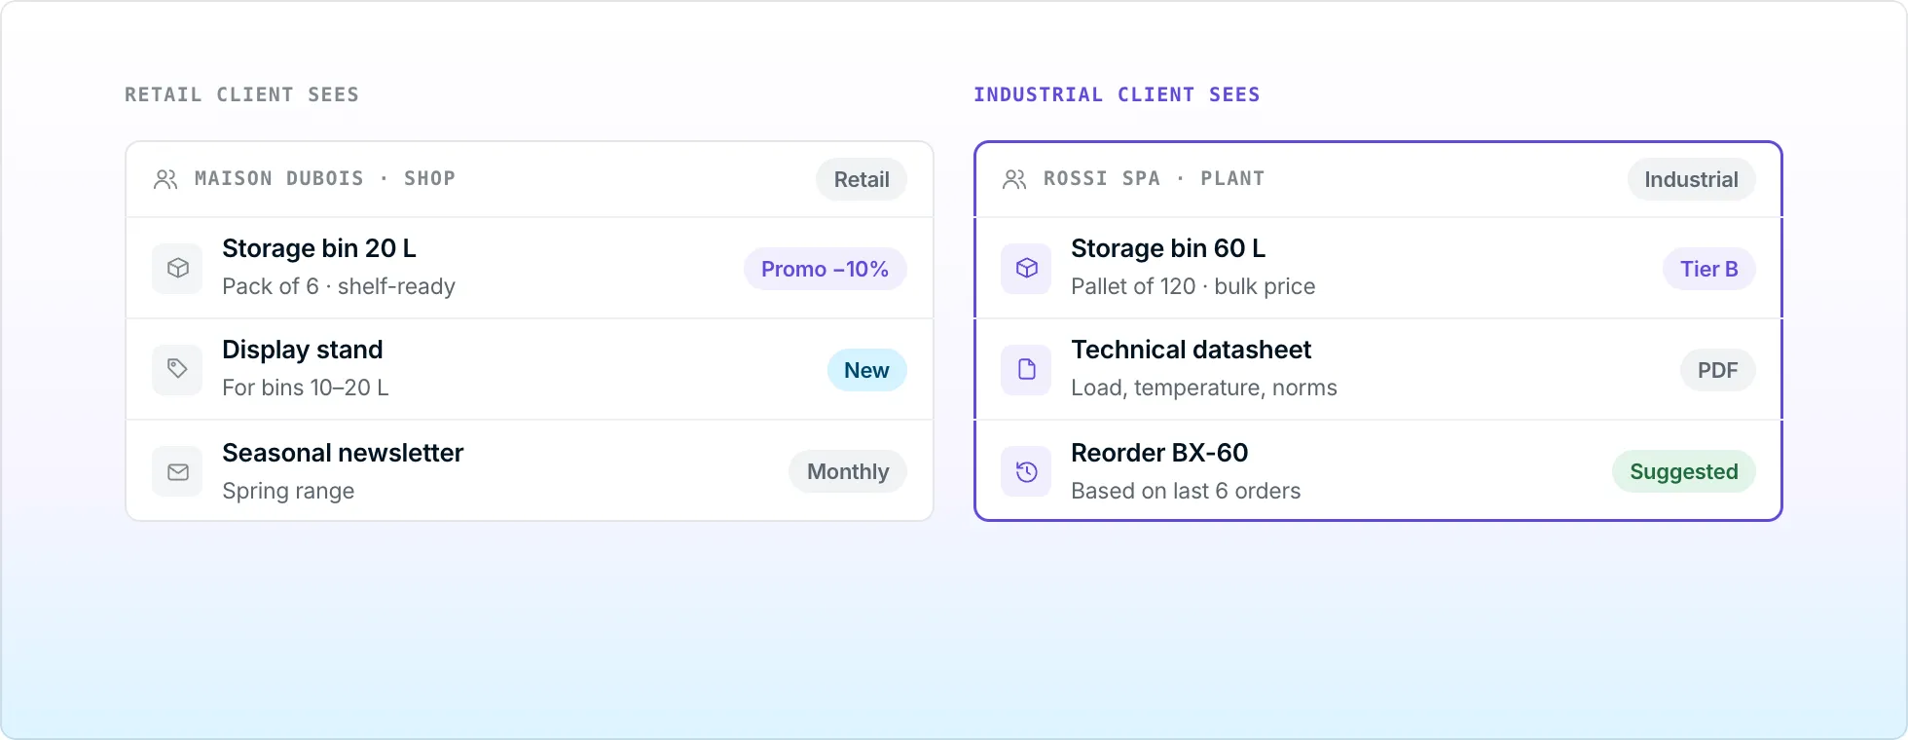Click the box icon for Storage bin 60 L
The width and height of the screenshot is (1908, 740).
pyautogui.click(x=1026, y=268)
